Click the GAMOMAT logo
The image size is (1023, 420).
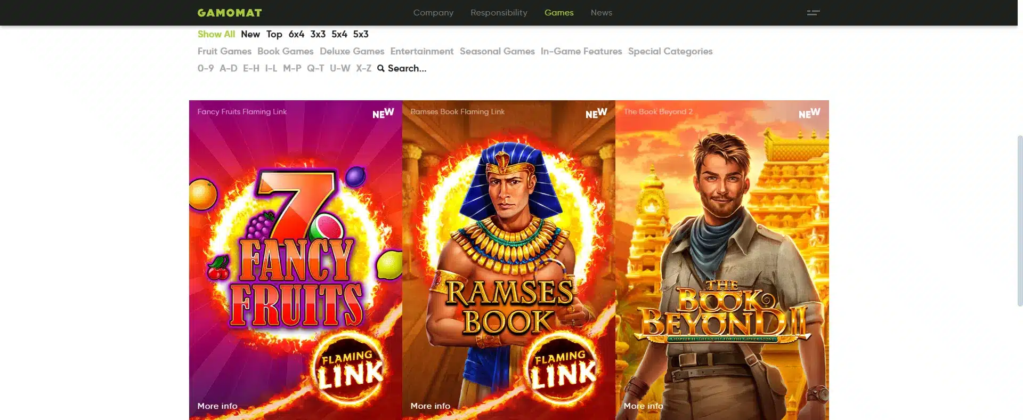coord(230,13)
